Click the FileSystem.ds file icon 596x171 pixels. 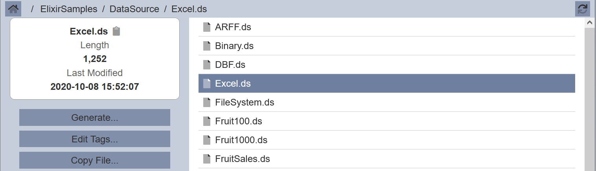point(207,102)
